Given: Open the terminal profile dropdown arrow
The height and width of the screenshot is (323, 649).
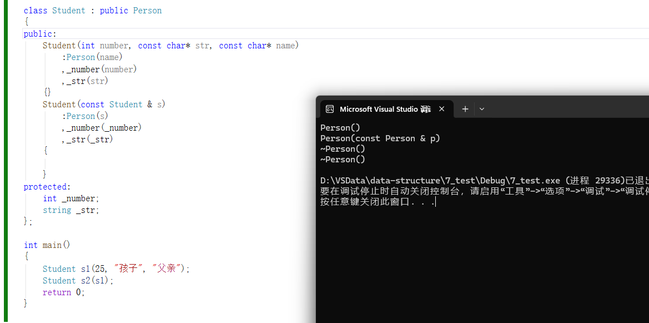Looking at the screenshot, I should click(x=482, y=109).
